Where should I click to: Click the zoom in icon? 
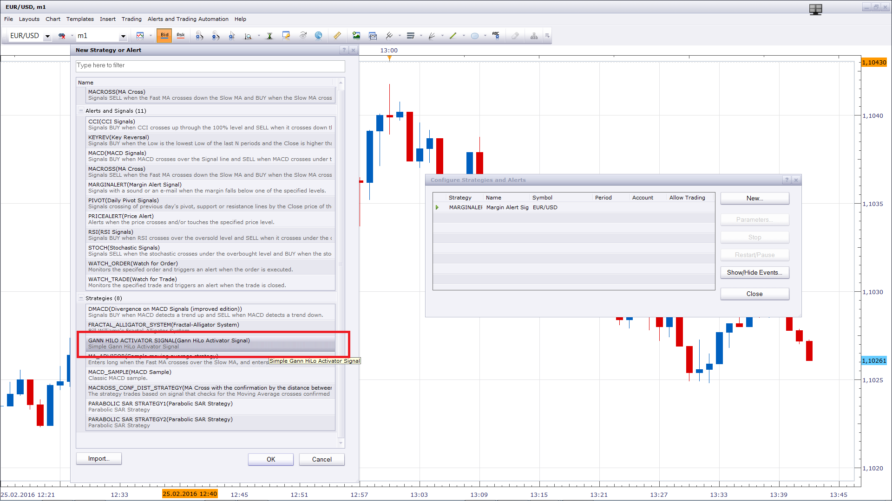coord(199,36)
